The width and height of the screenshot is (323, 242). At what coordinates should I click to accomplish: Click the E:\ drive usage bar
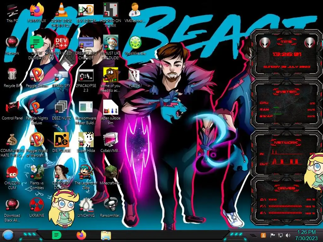285,213
